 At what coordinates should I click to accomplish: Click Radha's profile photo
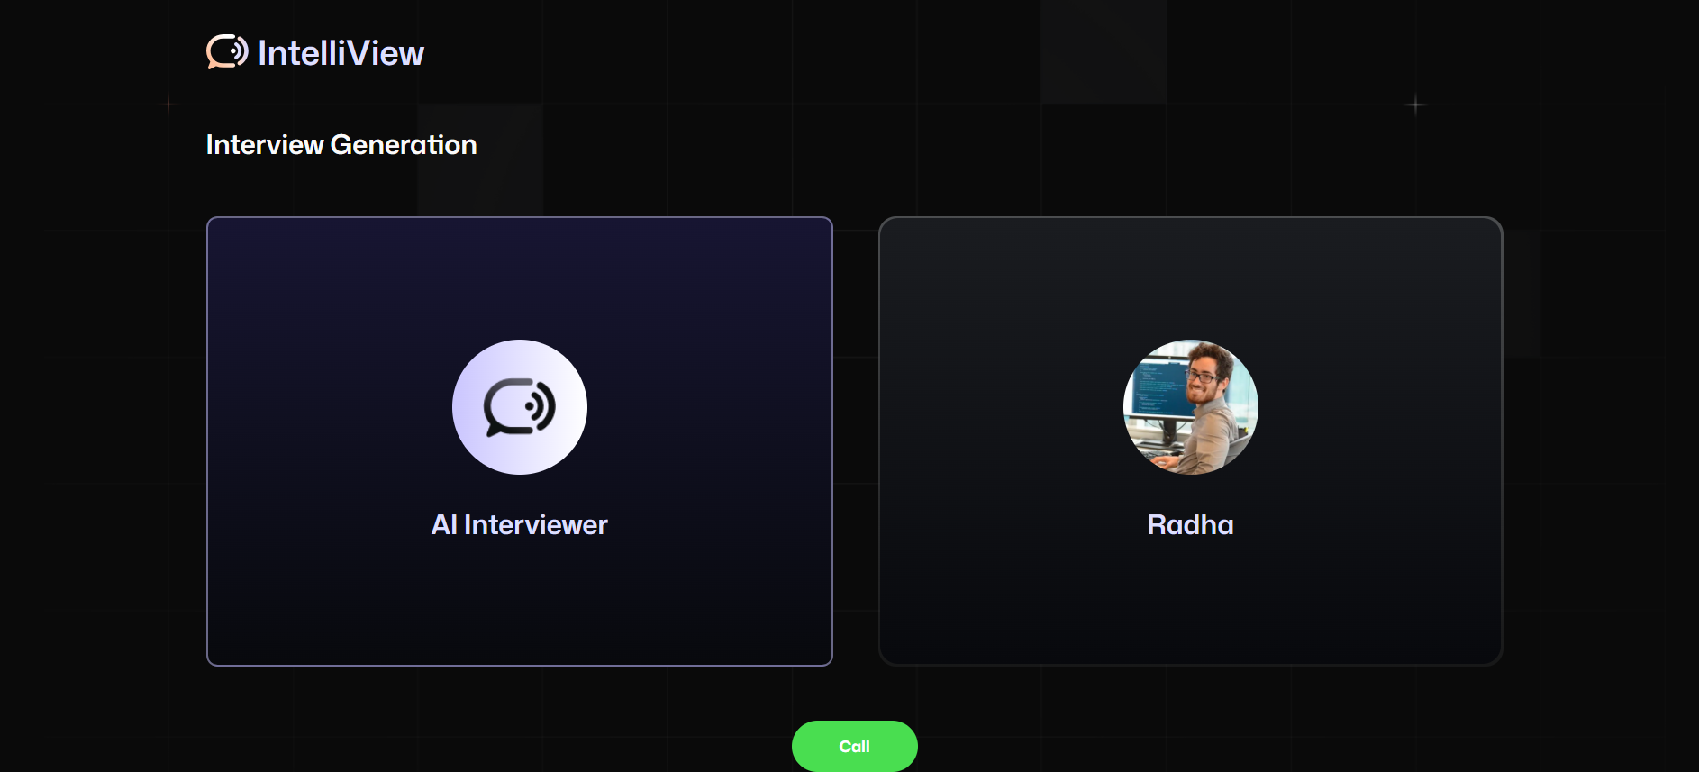click(x=1190, y=407)
